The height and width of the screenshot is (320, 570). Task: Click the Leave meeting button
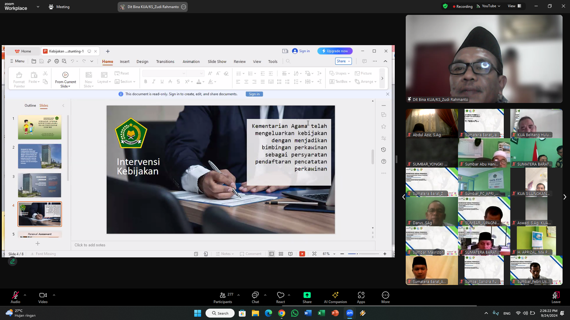coord(556,297)
